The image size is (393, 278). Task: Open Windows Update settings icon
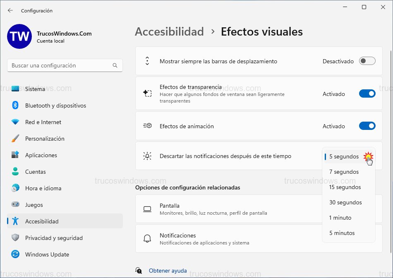(17, 254)
